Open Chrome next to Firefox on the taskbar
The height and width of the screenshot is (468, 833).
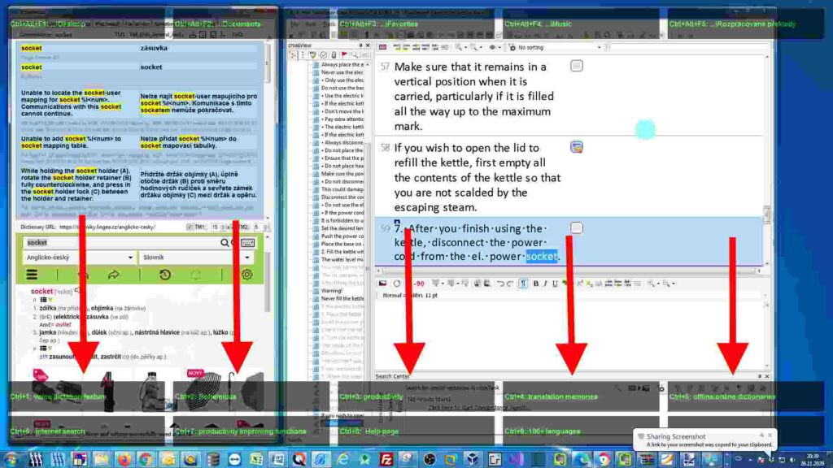[x=146, y=459]
